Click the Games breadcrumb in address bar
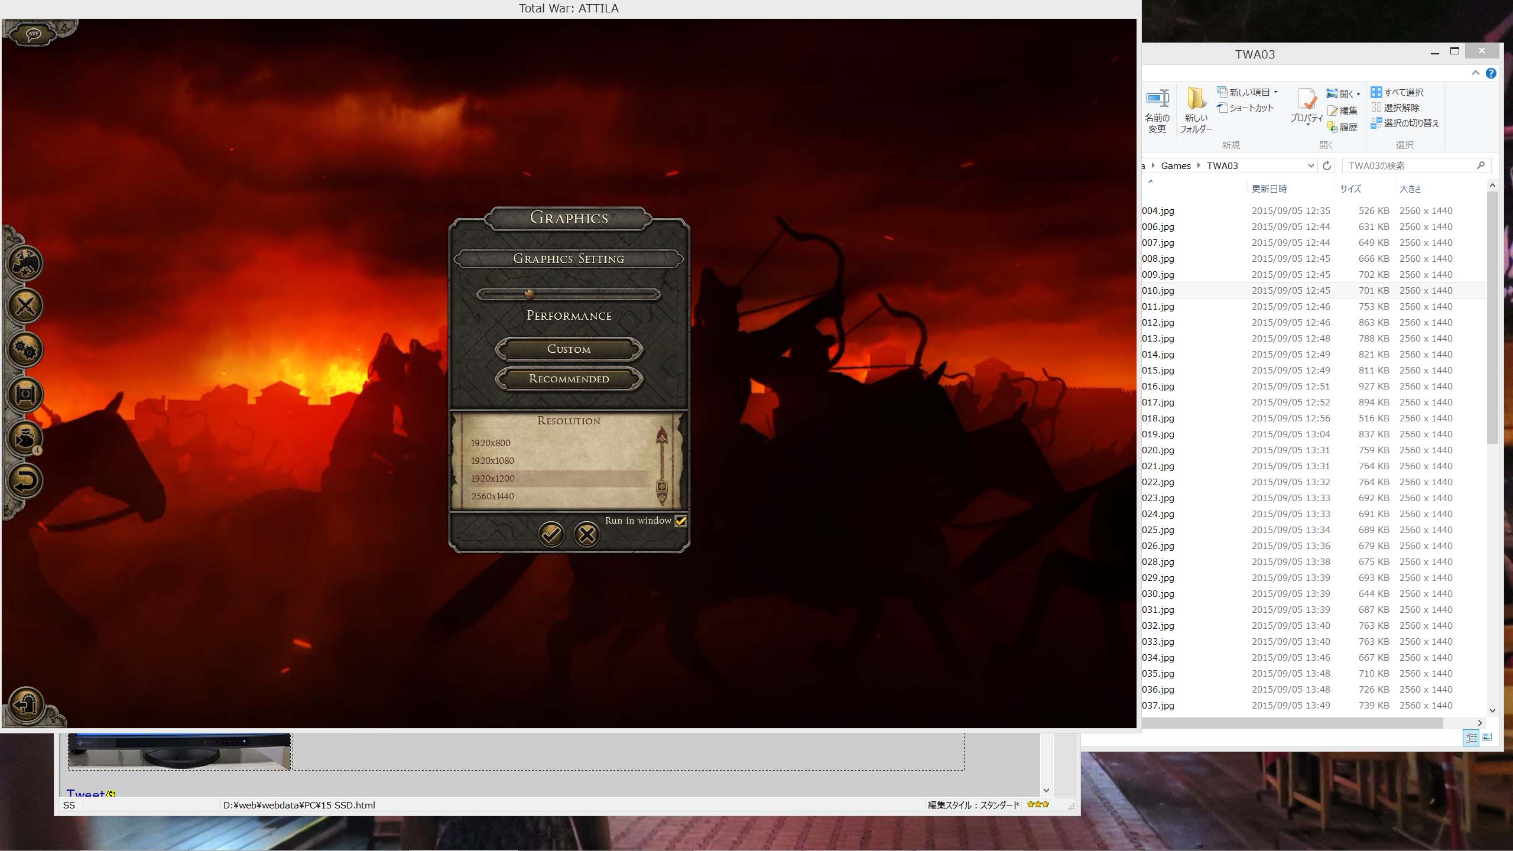 1176,165
